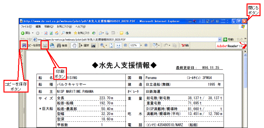Select the Hand tool
Viewport: 264px width, 128px height.
[x=74, y=46]
